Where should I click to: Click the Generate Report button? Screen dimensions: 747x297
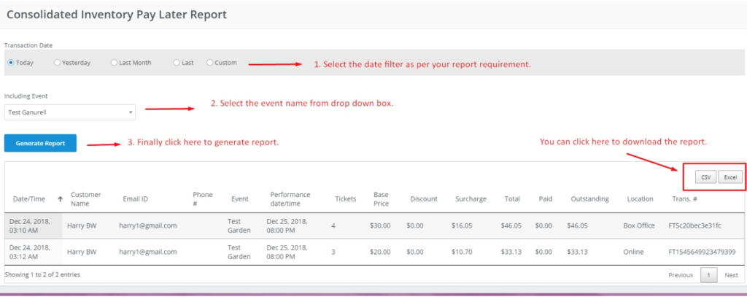point(40,143)
